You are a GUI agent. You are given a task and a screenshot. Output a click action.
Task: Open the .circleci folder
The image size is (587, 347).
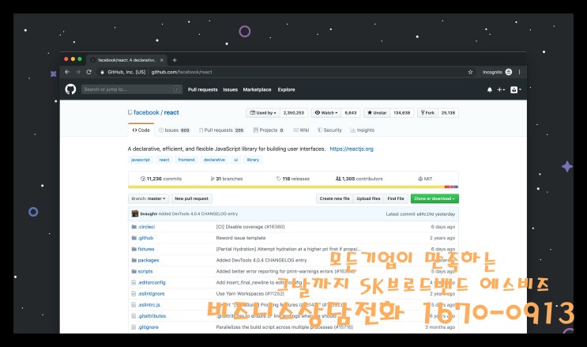coord(146,227)
